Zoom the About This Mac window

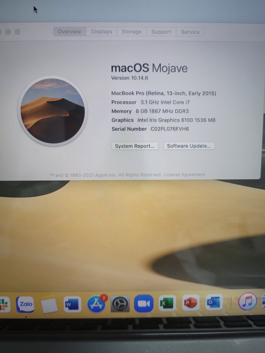(x=18, y=32)
